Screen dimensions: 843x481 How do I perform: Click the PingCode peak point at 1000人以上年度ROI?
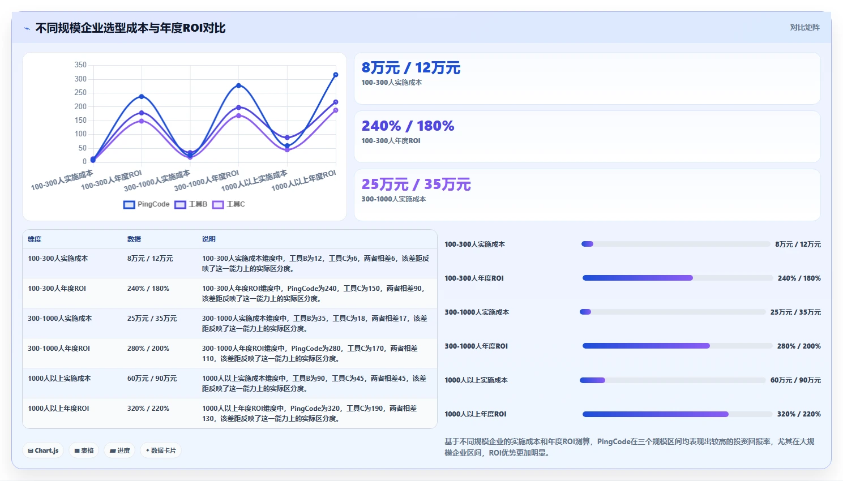pyautogui.click(x=336, y=75)
